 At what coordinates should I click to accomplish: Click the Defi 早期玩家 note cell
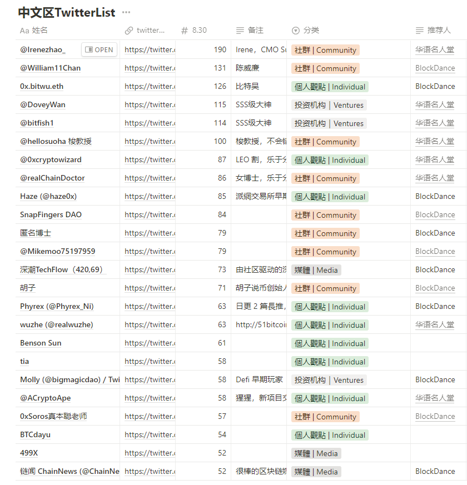pyautogui.click(x=259, y=379)
